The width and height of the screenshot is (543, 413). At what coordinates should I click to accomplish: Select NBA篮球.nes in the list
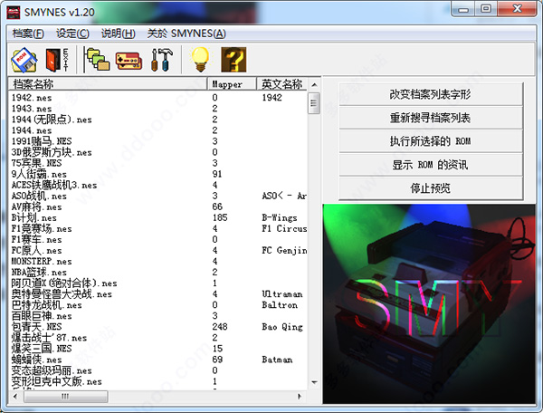pyautogui.click(x=39, y=273)
